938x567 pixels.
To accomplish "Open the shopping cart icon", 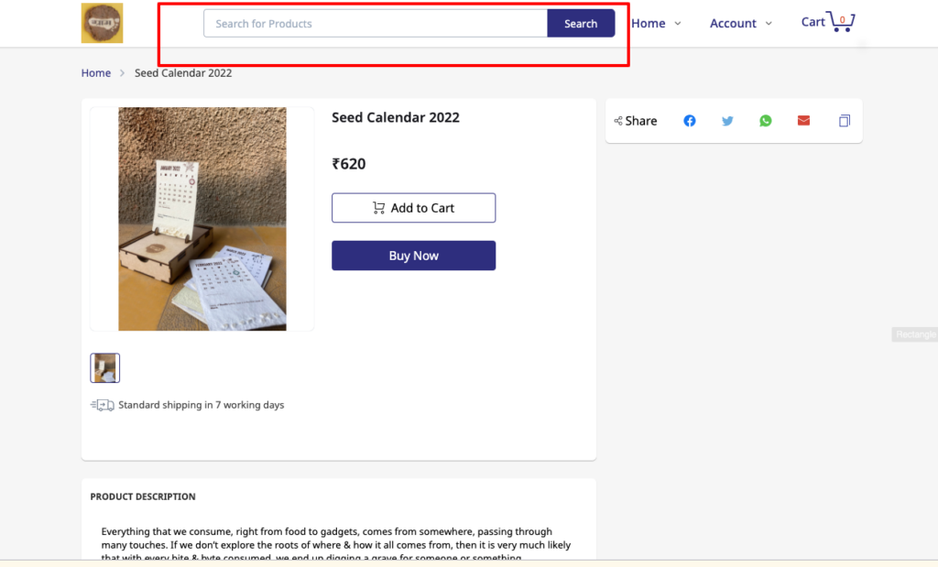I will [841, 22].
